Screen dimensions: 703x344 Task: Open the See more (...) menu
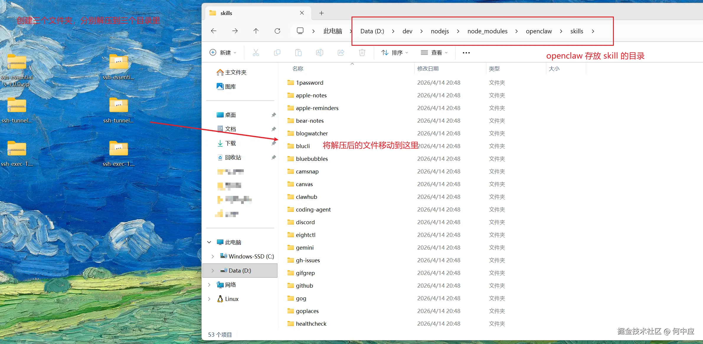[x=465, y=53]
